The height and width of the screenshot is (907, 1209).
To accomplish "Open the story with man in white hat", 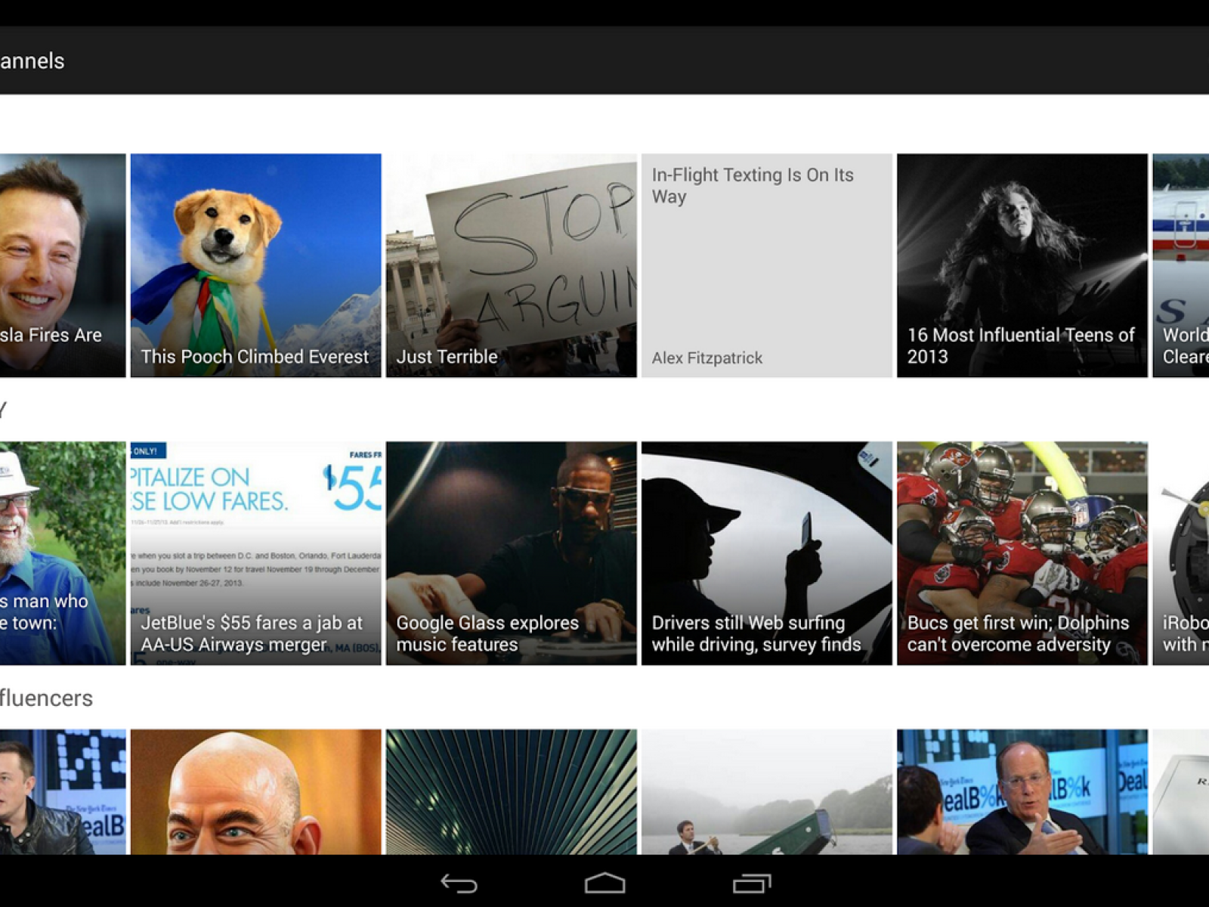I will coord(63,553).
